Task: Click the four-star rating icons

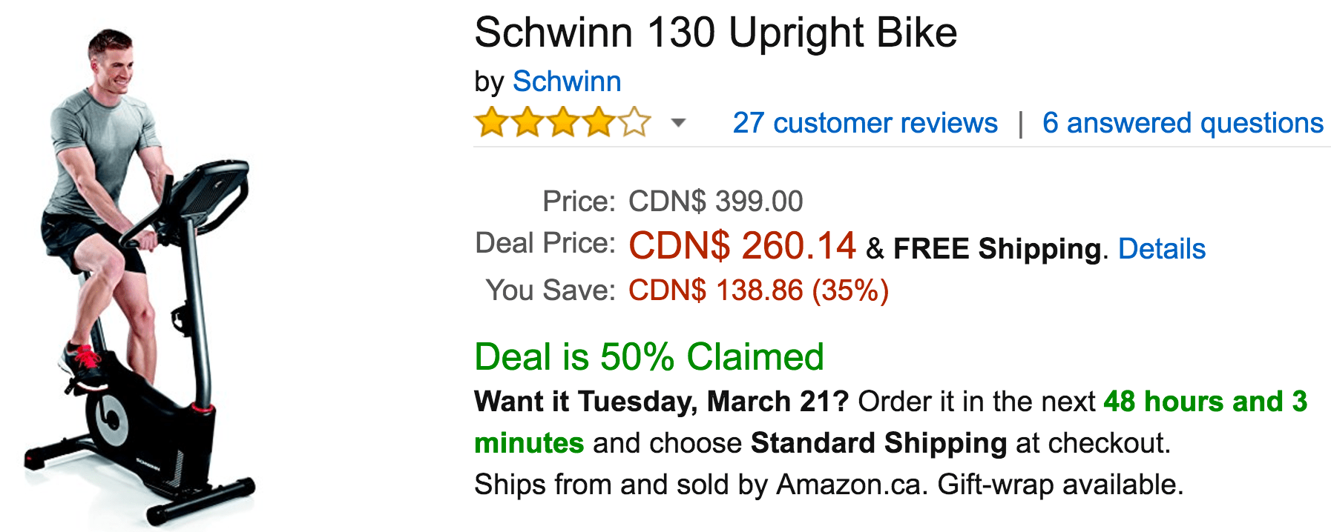Action: point(563,122)
